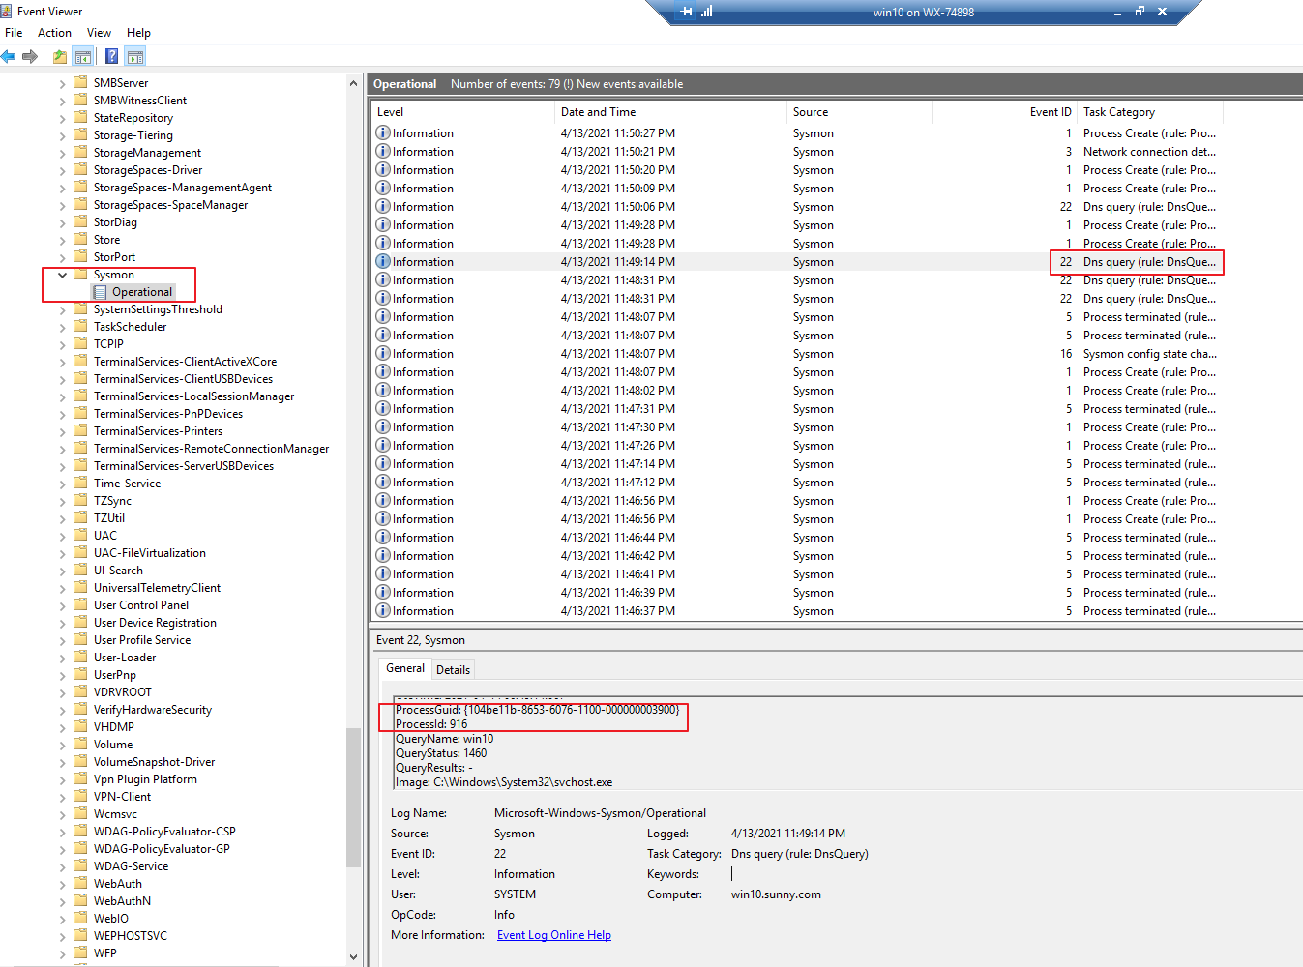This screenshot has width=1303, height=967.
Task: Show the Action pane via its toolbar icon
Action: [134, 55]
